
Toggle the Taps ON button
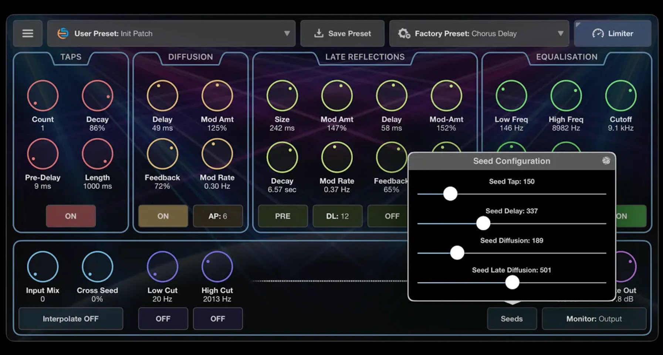click(x=71, y=216)
